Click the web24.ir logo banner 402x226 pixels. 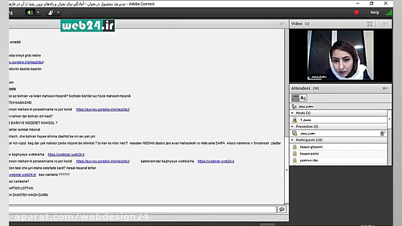pyautogui.click(x=88, y=25)
